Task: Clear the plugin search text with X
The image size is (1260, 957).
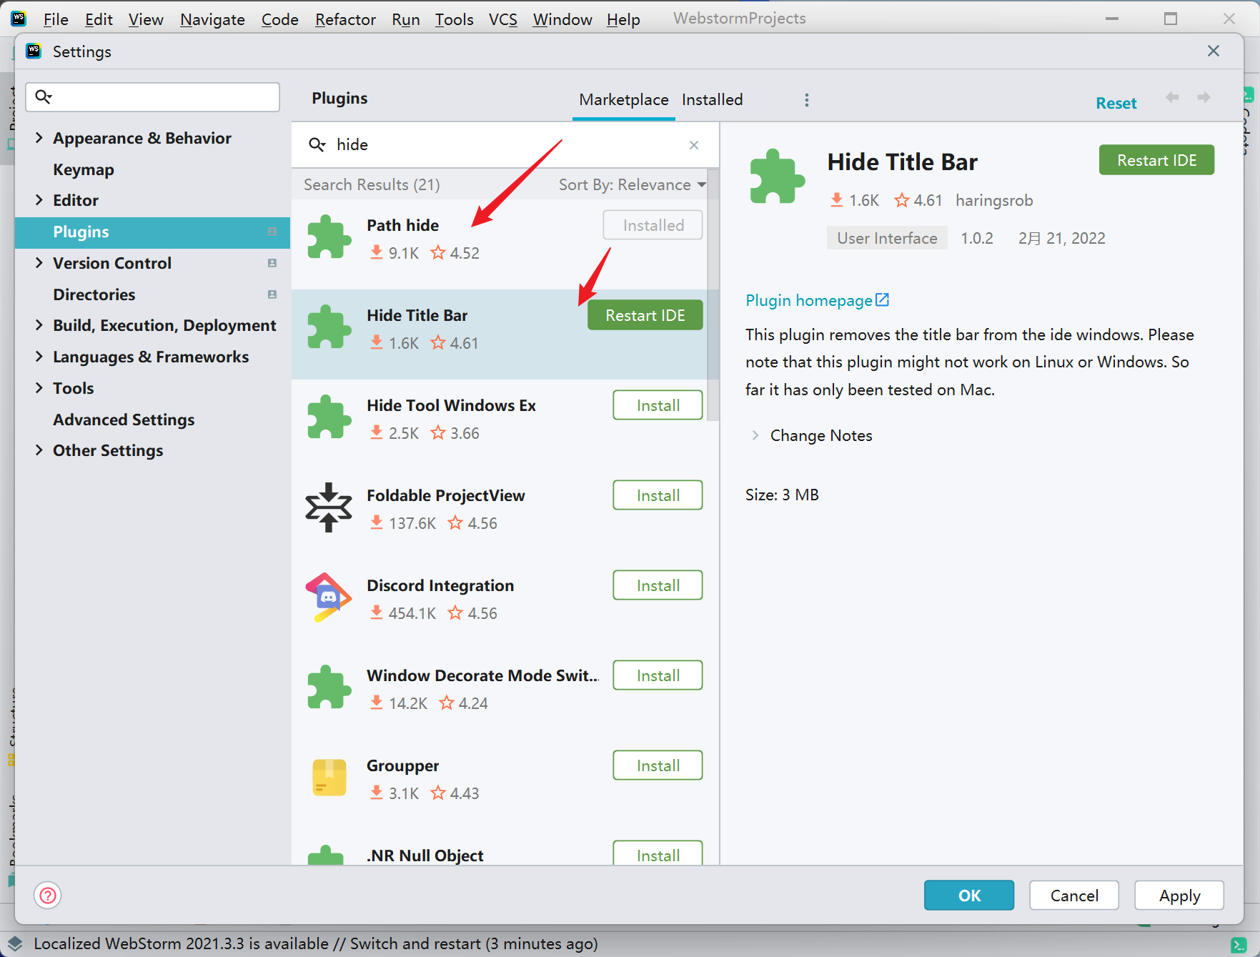Action: (x=694, y=145)
